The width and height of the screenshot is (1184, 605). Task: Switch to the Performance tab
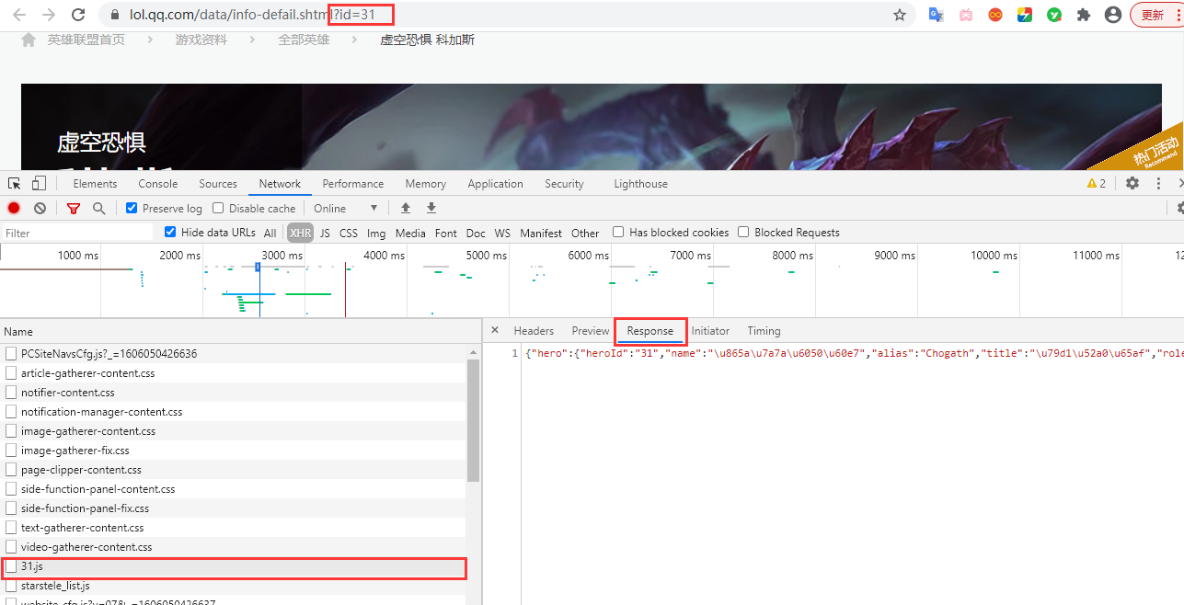pyautogui.click(x=353, y=184)
